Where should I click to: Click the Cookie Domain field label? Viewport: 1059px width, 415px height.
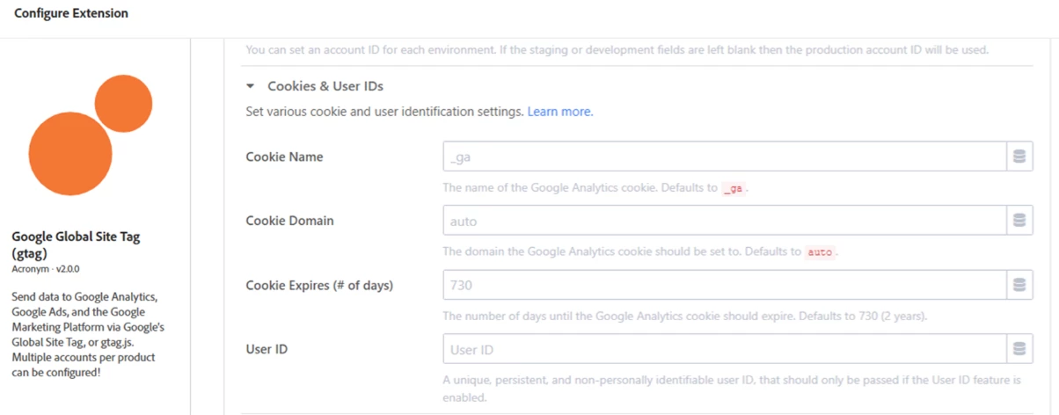(x=289, y=221)
